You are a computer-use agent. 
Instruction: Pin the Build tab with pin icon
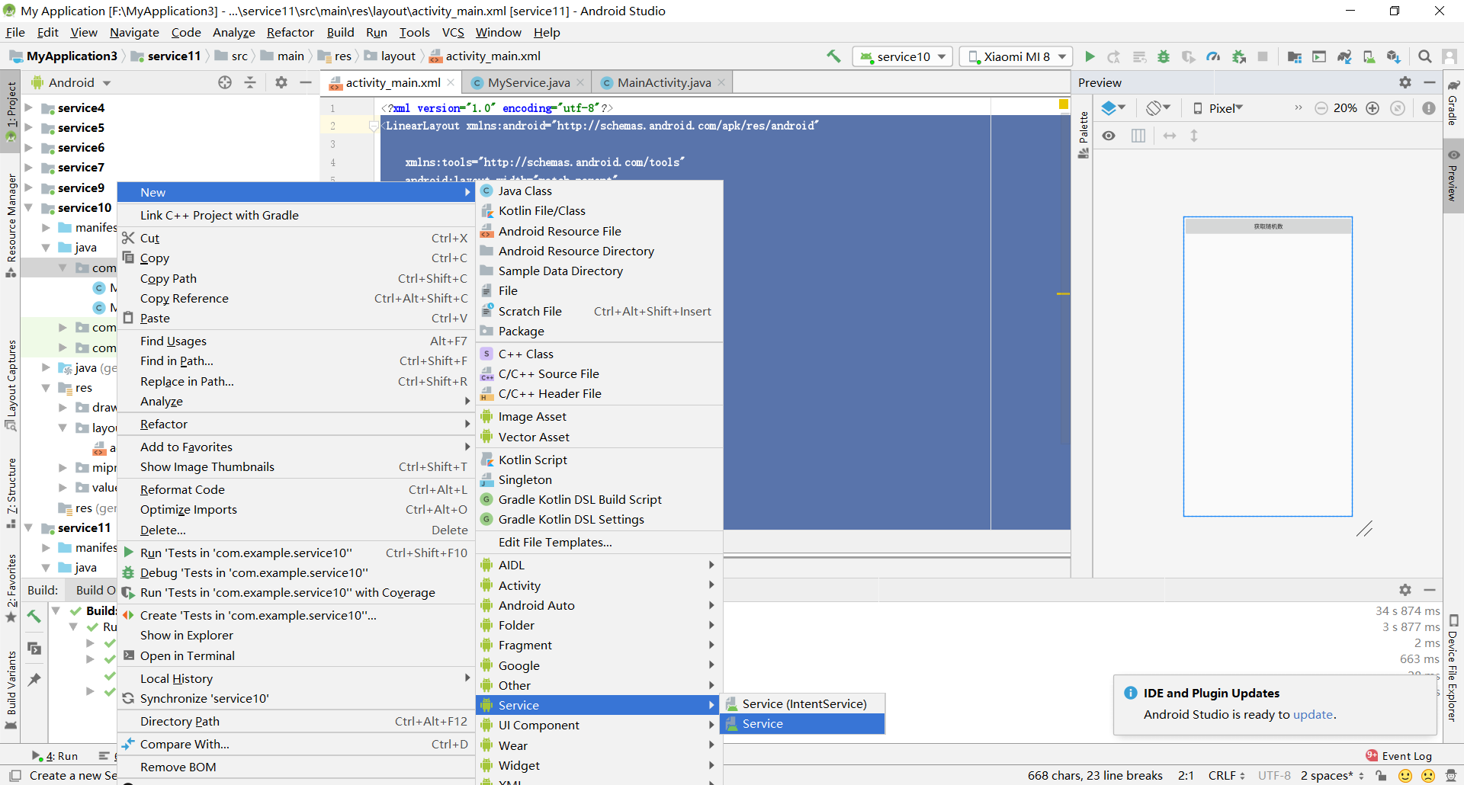click(34, 679)
